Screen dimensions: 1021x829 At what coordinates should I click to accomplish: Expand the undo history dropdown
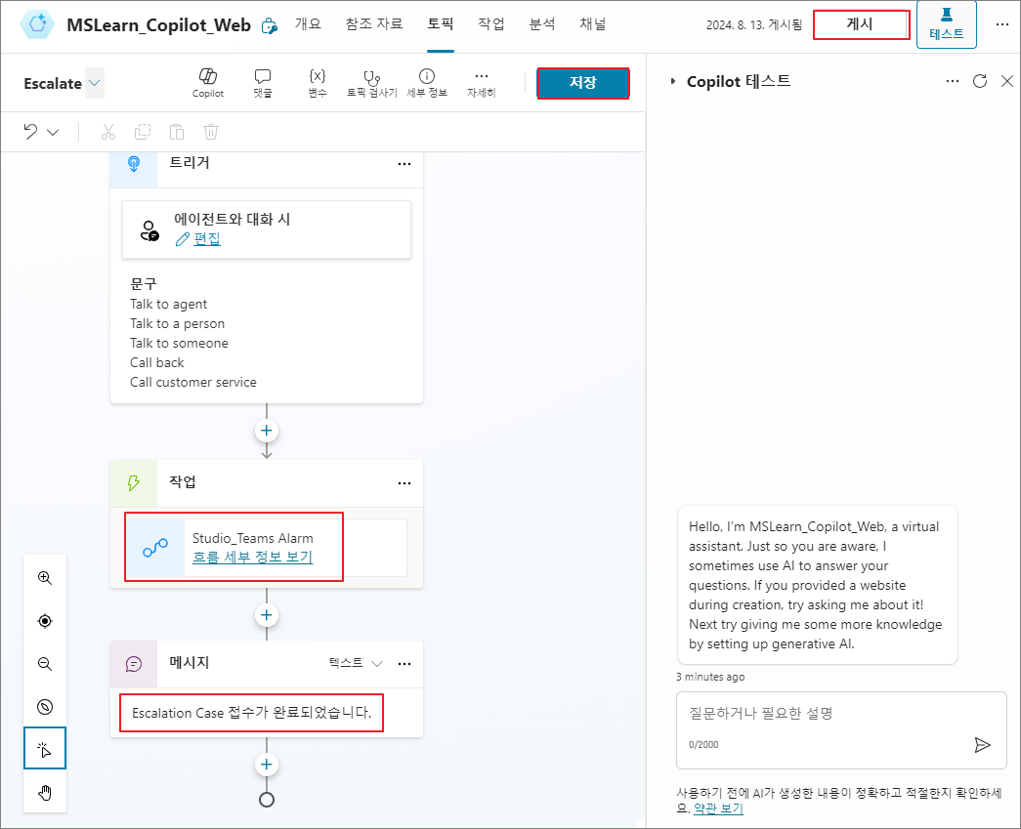click(54, 133)
